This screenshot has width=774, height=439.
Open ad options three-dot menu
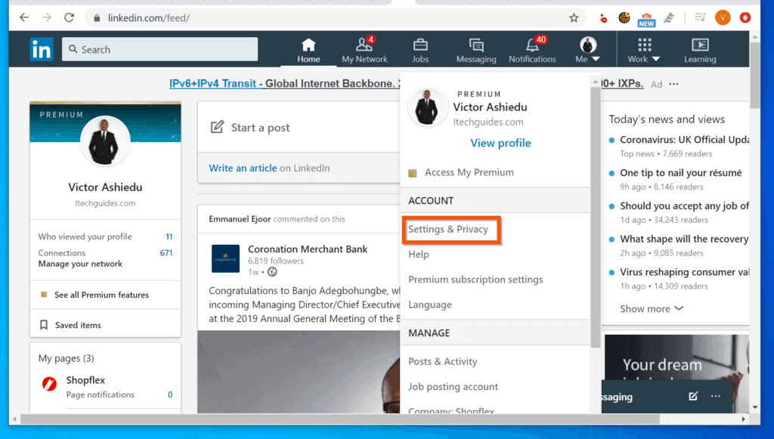[x=673, y=84]
